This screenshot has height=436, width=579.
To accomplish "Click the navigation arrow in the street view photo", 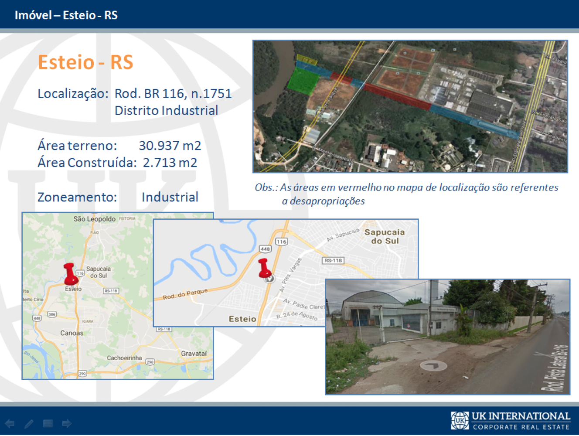I will 433,365.
